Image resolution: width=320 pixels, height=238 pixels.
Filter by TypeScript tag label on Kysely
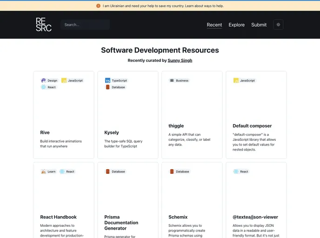click(119, 80)
